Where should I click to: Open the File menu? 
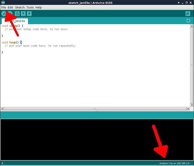tap(4, 8)
